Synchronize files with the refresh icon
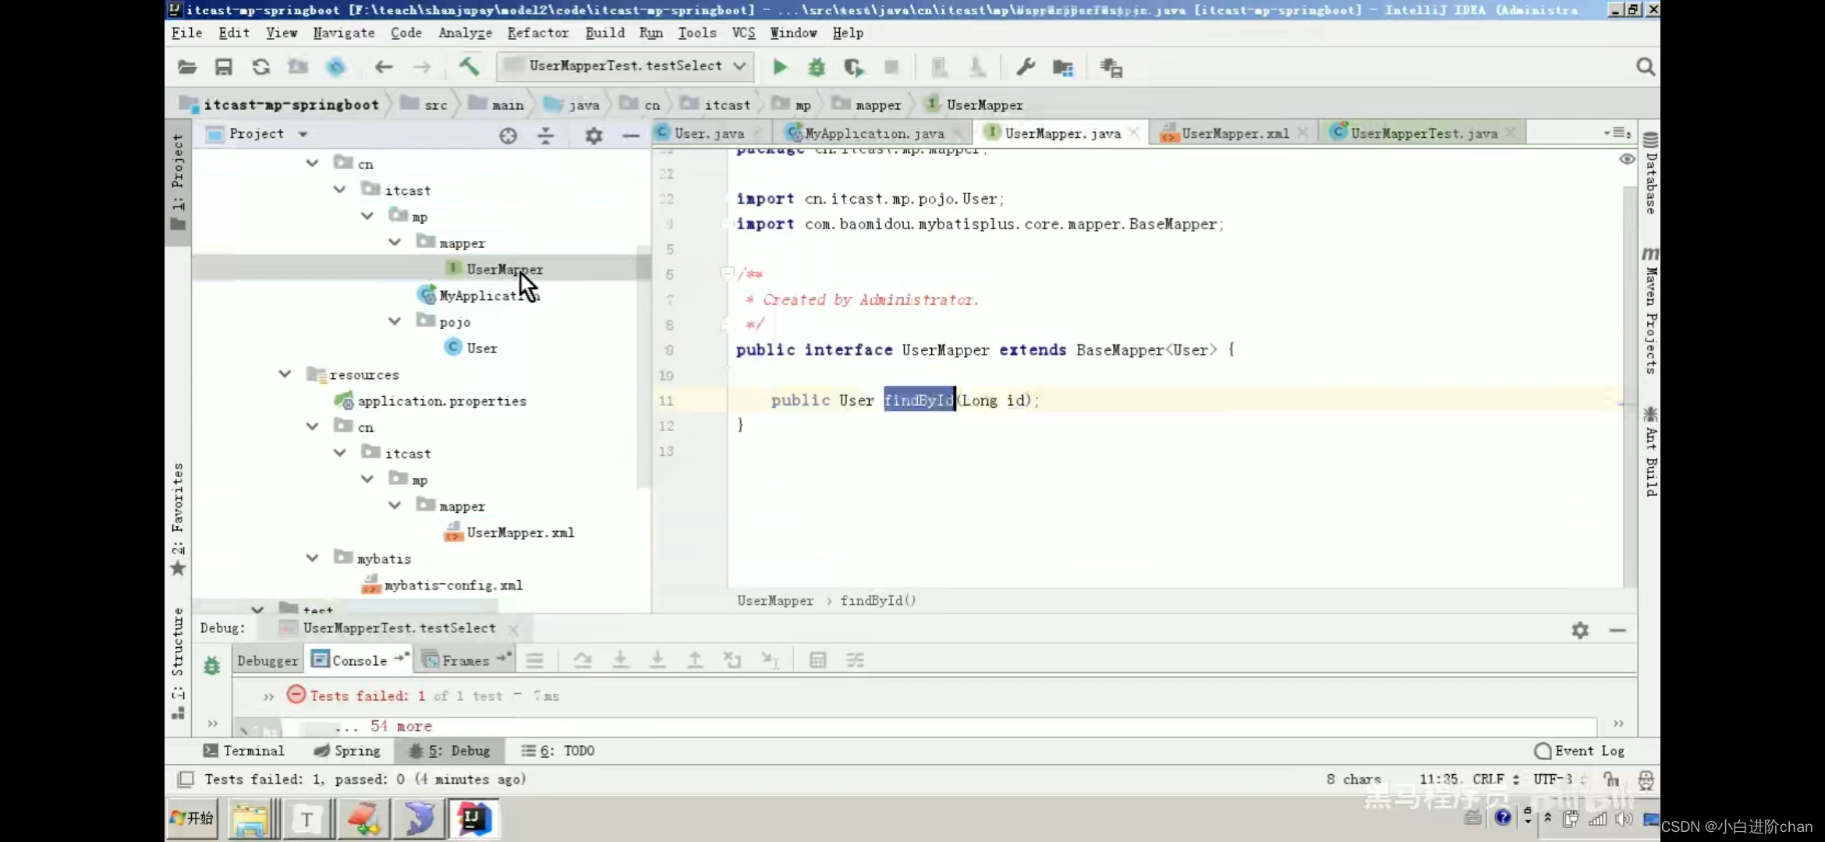The image size is (1825, 842). coord(260,67)
